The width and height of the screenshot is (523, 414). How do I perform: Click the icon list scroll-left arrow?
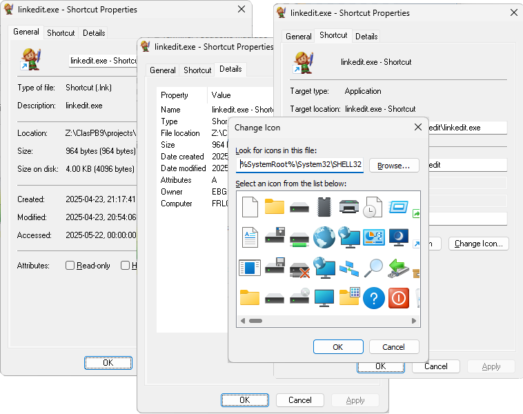point(242,321)
